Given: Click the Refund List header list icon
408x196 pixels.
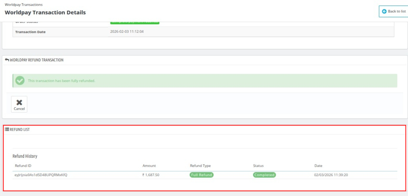Looking at the screenshot, I should click(x=7, y=130).
